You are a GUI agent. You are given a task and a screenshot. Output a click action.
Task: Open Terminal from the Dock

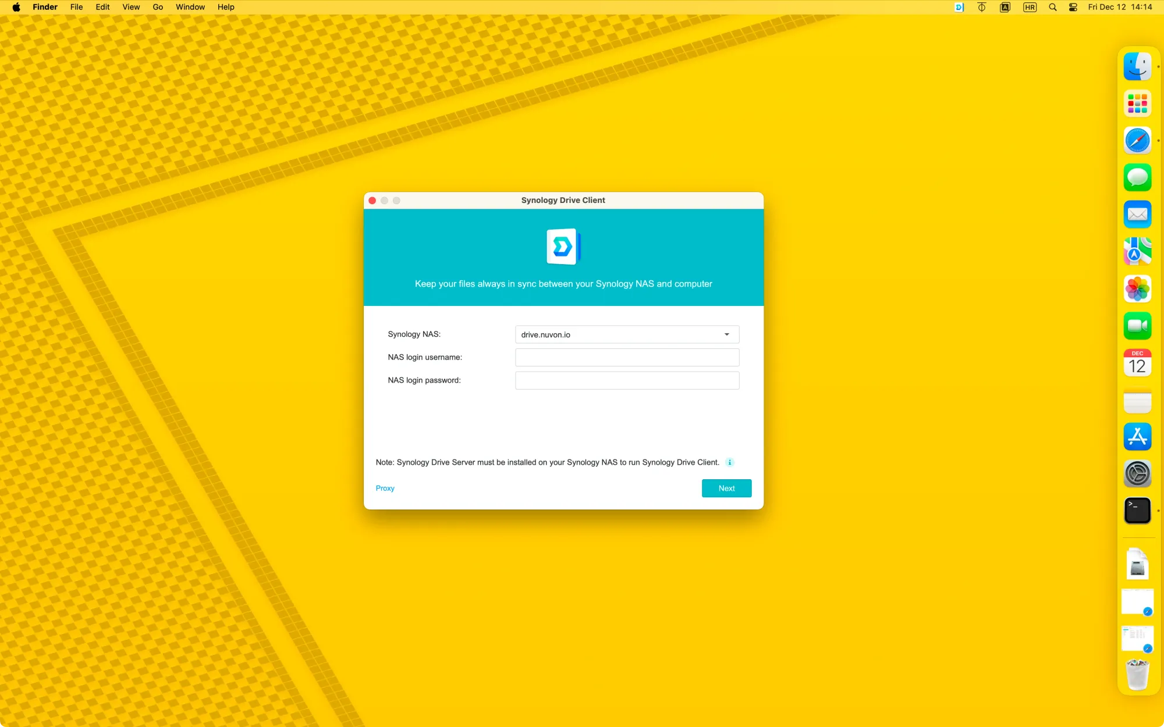click(1137, 511)
